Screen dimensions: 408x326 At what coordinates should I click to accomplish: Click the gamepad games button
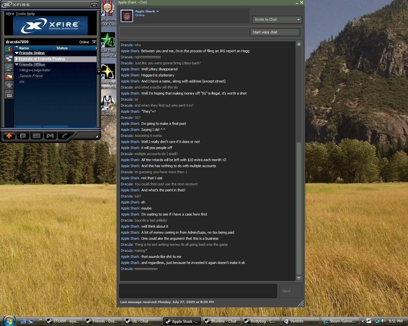click(50, 136)
